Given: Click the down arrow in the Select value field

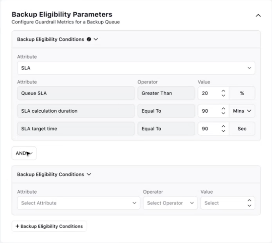Looking at the screenshot, I should tap(249, 206).
